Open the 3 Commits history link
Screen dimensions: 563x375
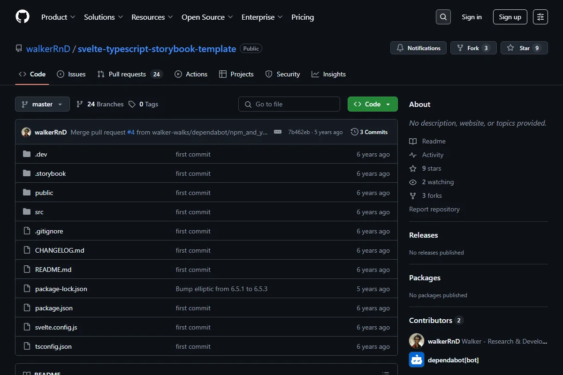369,132
